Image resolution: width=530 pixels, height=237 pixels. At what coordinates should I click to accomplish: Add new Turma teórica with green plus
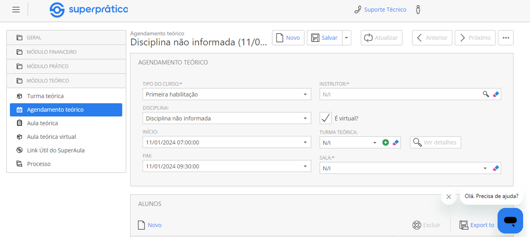coord(385,143)
